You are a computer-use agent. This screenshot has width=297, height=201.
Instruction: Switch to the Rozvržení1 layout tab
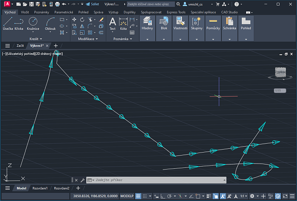coord(40,188)
